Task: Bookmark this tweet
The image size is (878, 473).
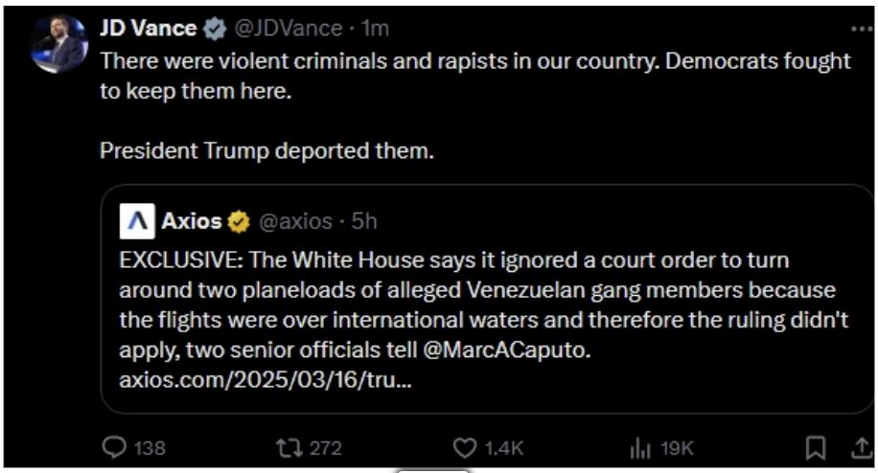Action: [x=815, y=447]
